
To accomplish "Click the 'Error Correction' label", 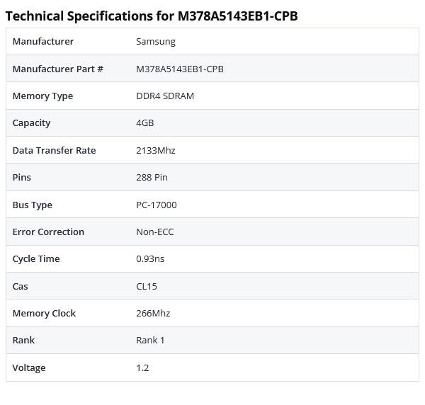I will (x=48, y=232).
